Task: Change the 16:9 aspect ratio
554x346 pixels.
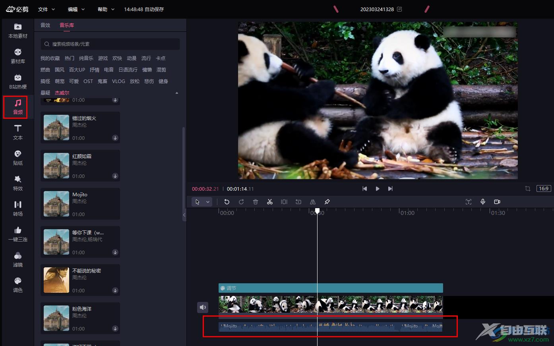Action: [544, 189]
